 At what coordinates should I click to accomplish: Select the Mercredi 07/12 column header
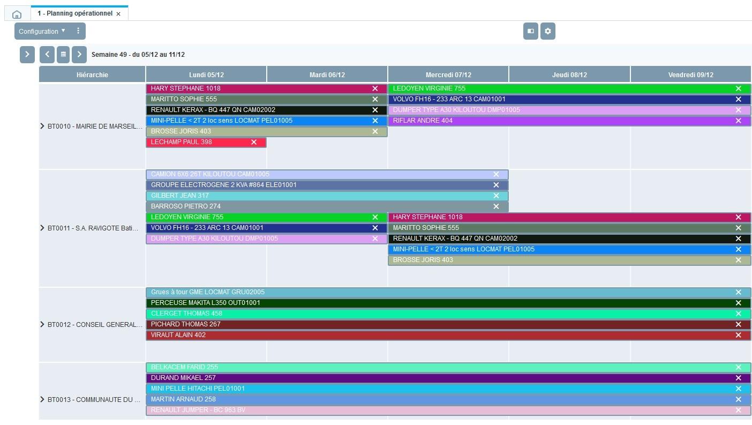(x=448, y=74)
